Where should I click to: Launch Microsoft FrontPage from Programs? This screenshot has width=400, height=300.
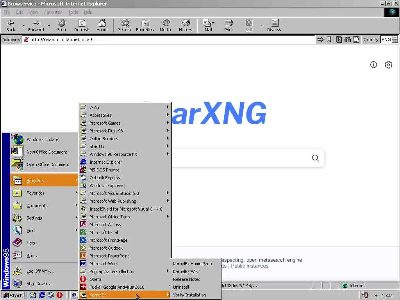(125, 240)
